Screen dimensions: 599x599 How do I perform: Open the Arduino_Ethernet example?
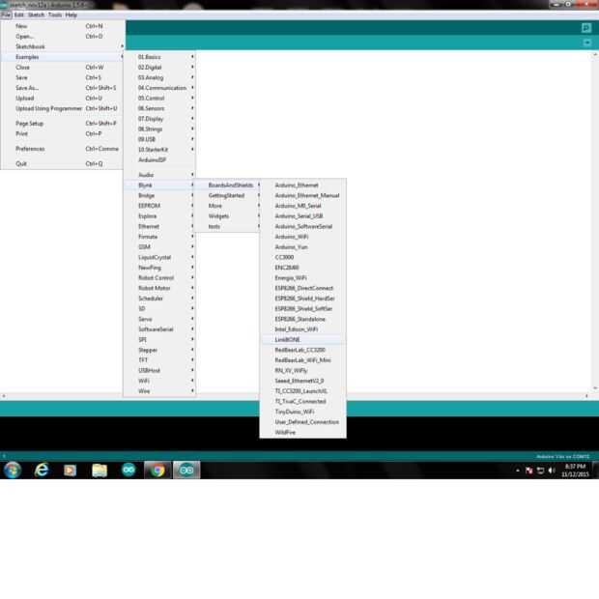coord(303,185)
